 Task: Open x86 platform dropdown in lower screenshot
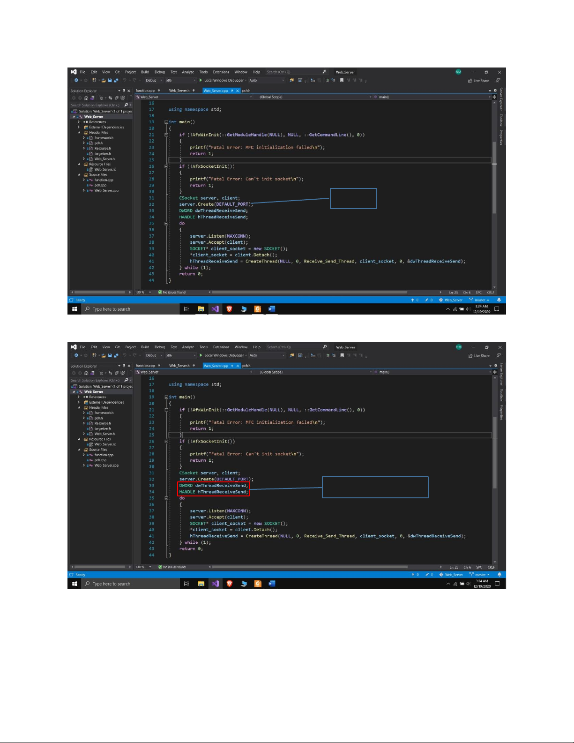point(180,355)
